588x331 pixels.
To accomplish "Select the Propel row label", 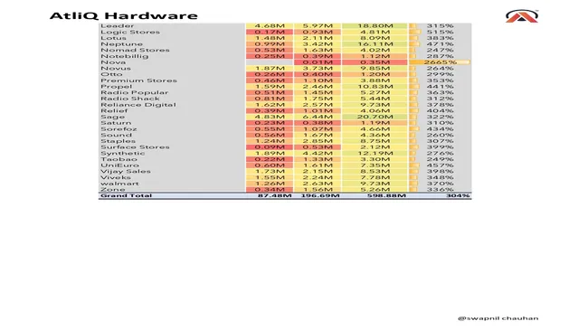I will [117, 87].
